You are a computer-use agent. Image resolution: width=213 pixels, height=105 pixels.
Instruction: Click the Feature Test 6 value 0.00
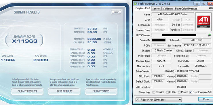pyautogui.click(x=91, y=66)
